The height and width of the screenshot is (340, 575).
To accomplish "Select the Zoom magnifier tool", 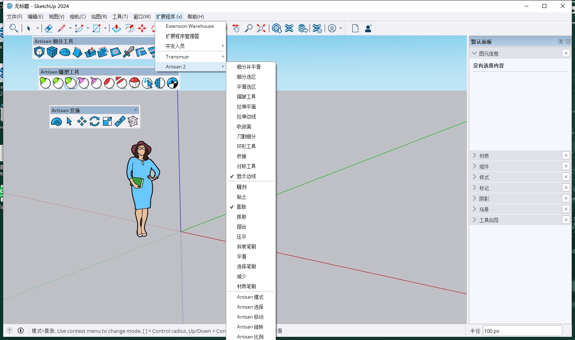I will tap(249, 28).
